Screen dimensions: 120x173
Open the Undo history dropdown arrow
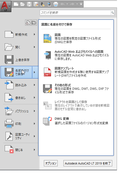(67, 4)
